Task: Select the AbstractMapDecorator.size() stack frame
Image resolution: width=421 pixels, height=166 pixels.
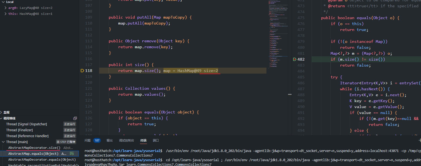Action: (x=34, y=148)
